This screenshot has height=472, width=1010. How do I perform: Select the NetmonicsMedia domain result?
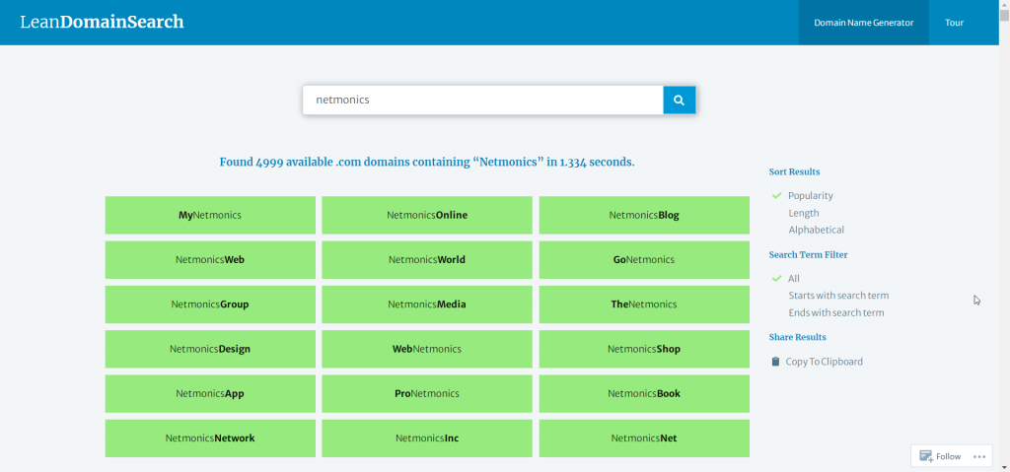(x=427, y=304)
